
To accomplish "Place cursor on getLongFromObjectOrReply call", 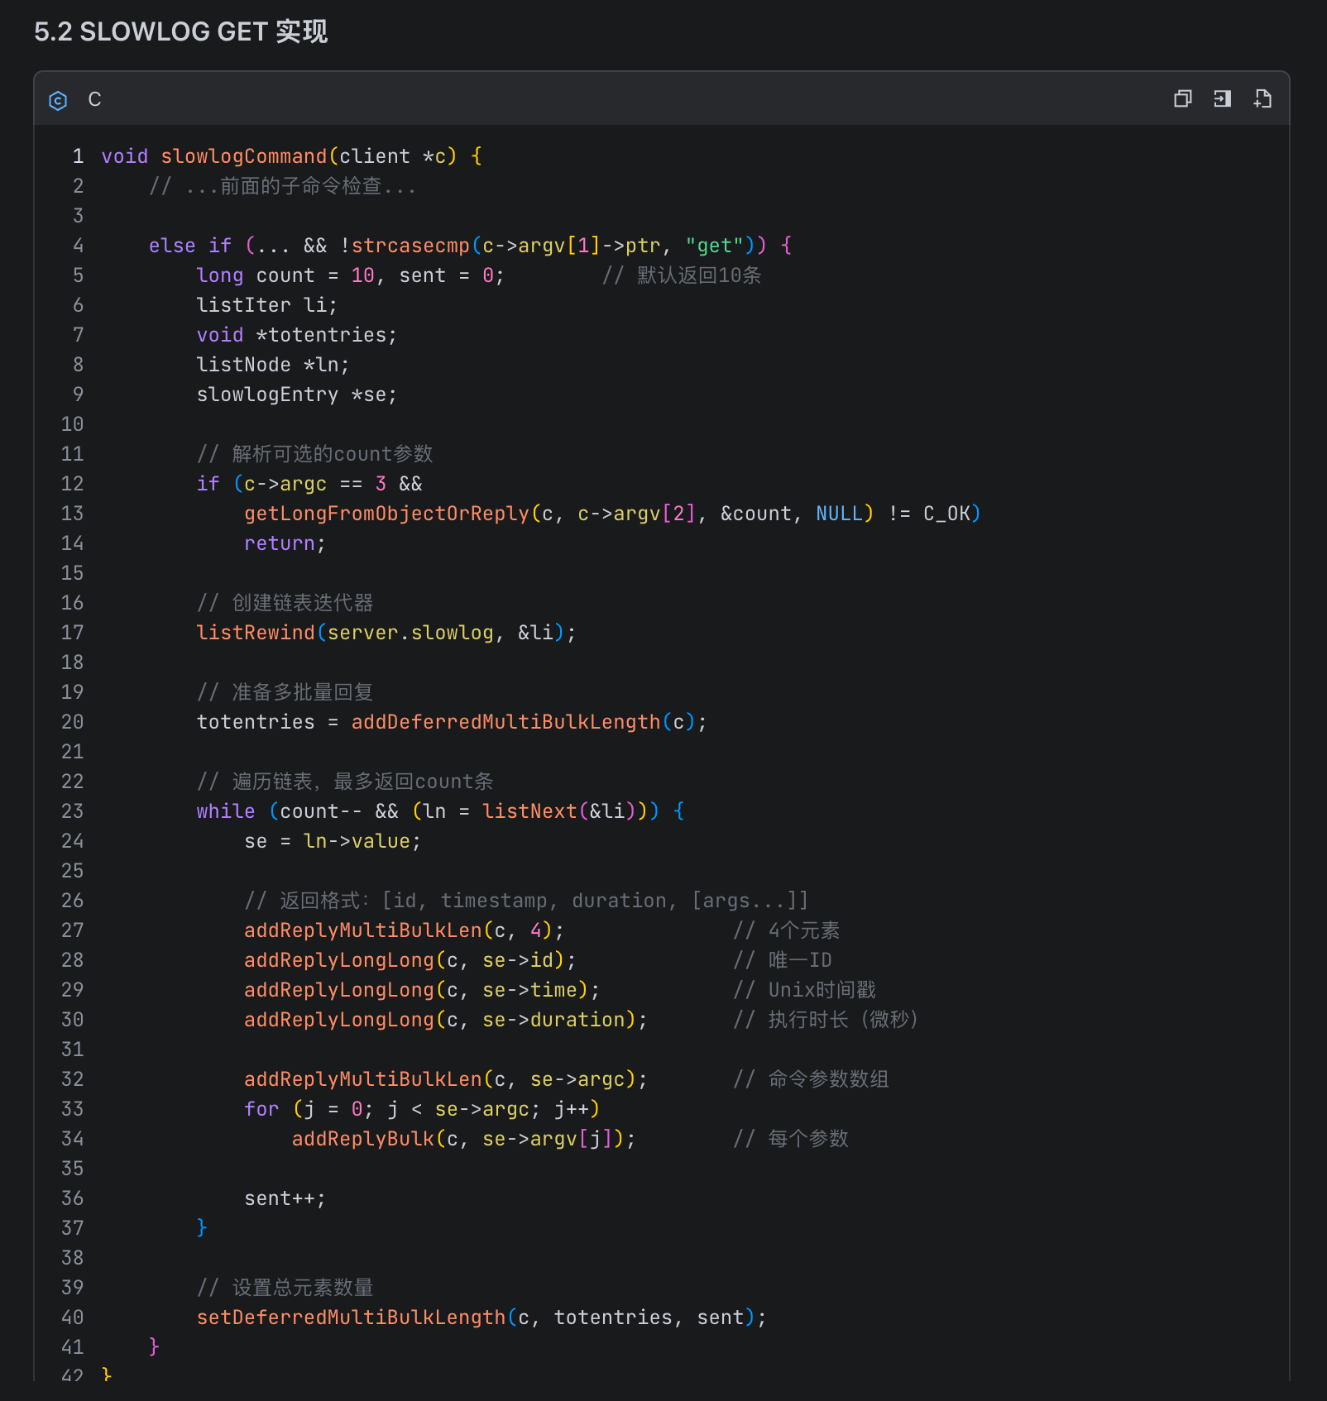I will coord(386,514).
